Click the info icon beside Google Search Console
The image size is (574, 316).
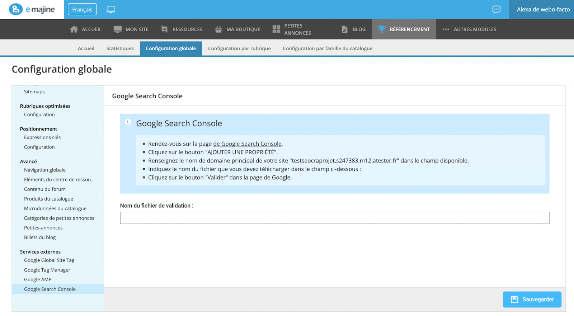pos(128,122)
